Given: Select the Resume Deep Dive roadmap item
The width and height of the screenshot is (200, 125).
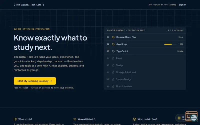Looking at the screenshot, I should (x=145, y=37).
